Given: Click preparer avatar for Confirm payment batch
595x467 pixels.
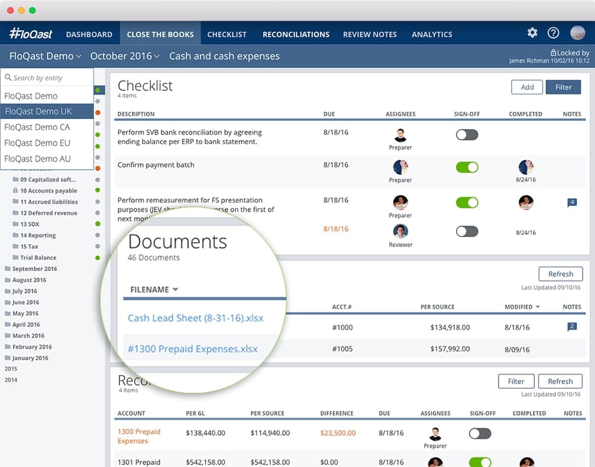Looking at the screenshot, I should pos(400,167).
